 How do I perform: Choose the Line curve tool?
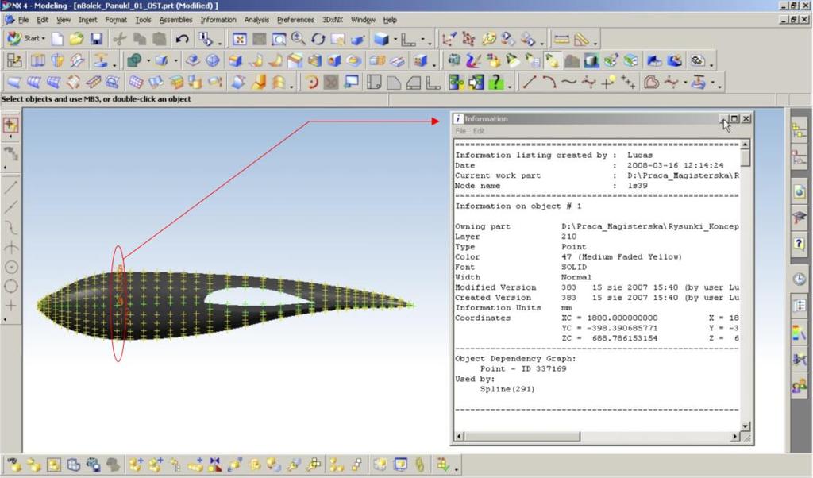point(530,82)
